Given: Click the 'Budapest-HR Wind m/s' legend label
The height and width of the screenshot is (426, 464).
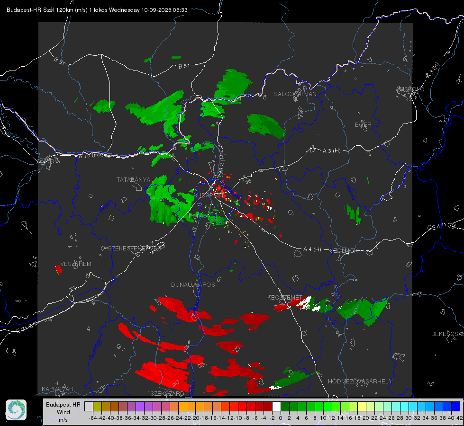Looking at the screenshot, I should [63, 412].
